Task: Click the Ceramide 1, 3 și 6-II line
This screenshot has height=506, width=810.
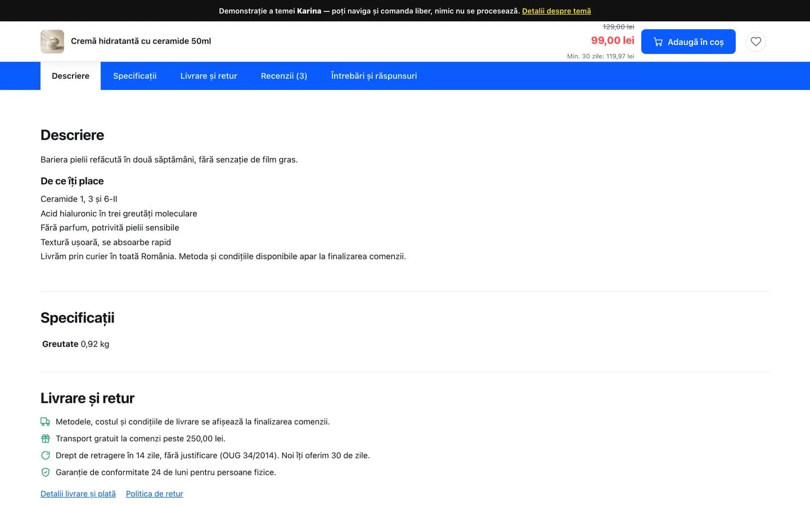Action: pyautogui.click(x=79, y=199)
